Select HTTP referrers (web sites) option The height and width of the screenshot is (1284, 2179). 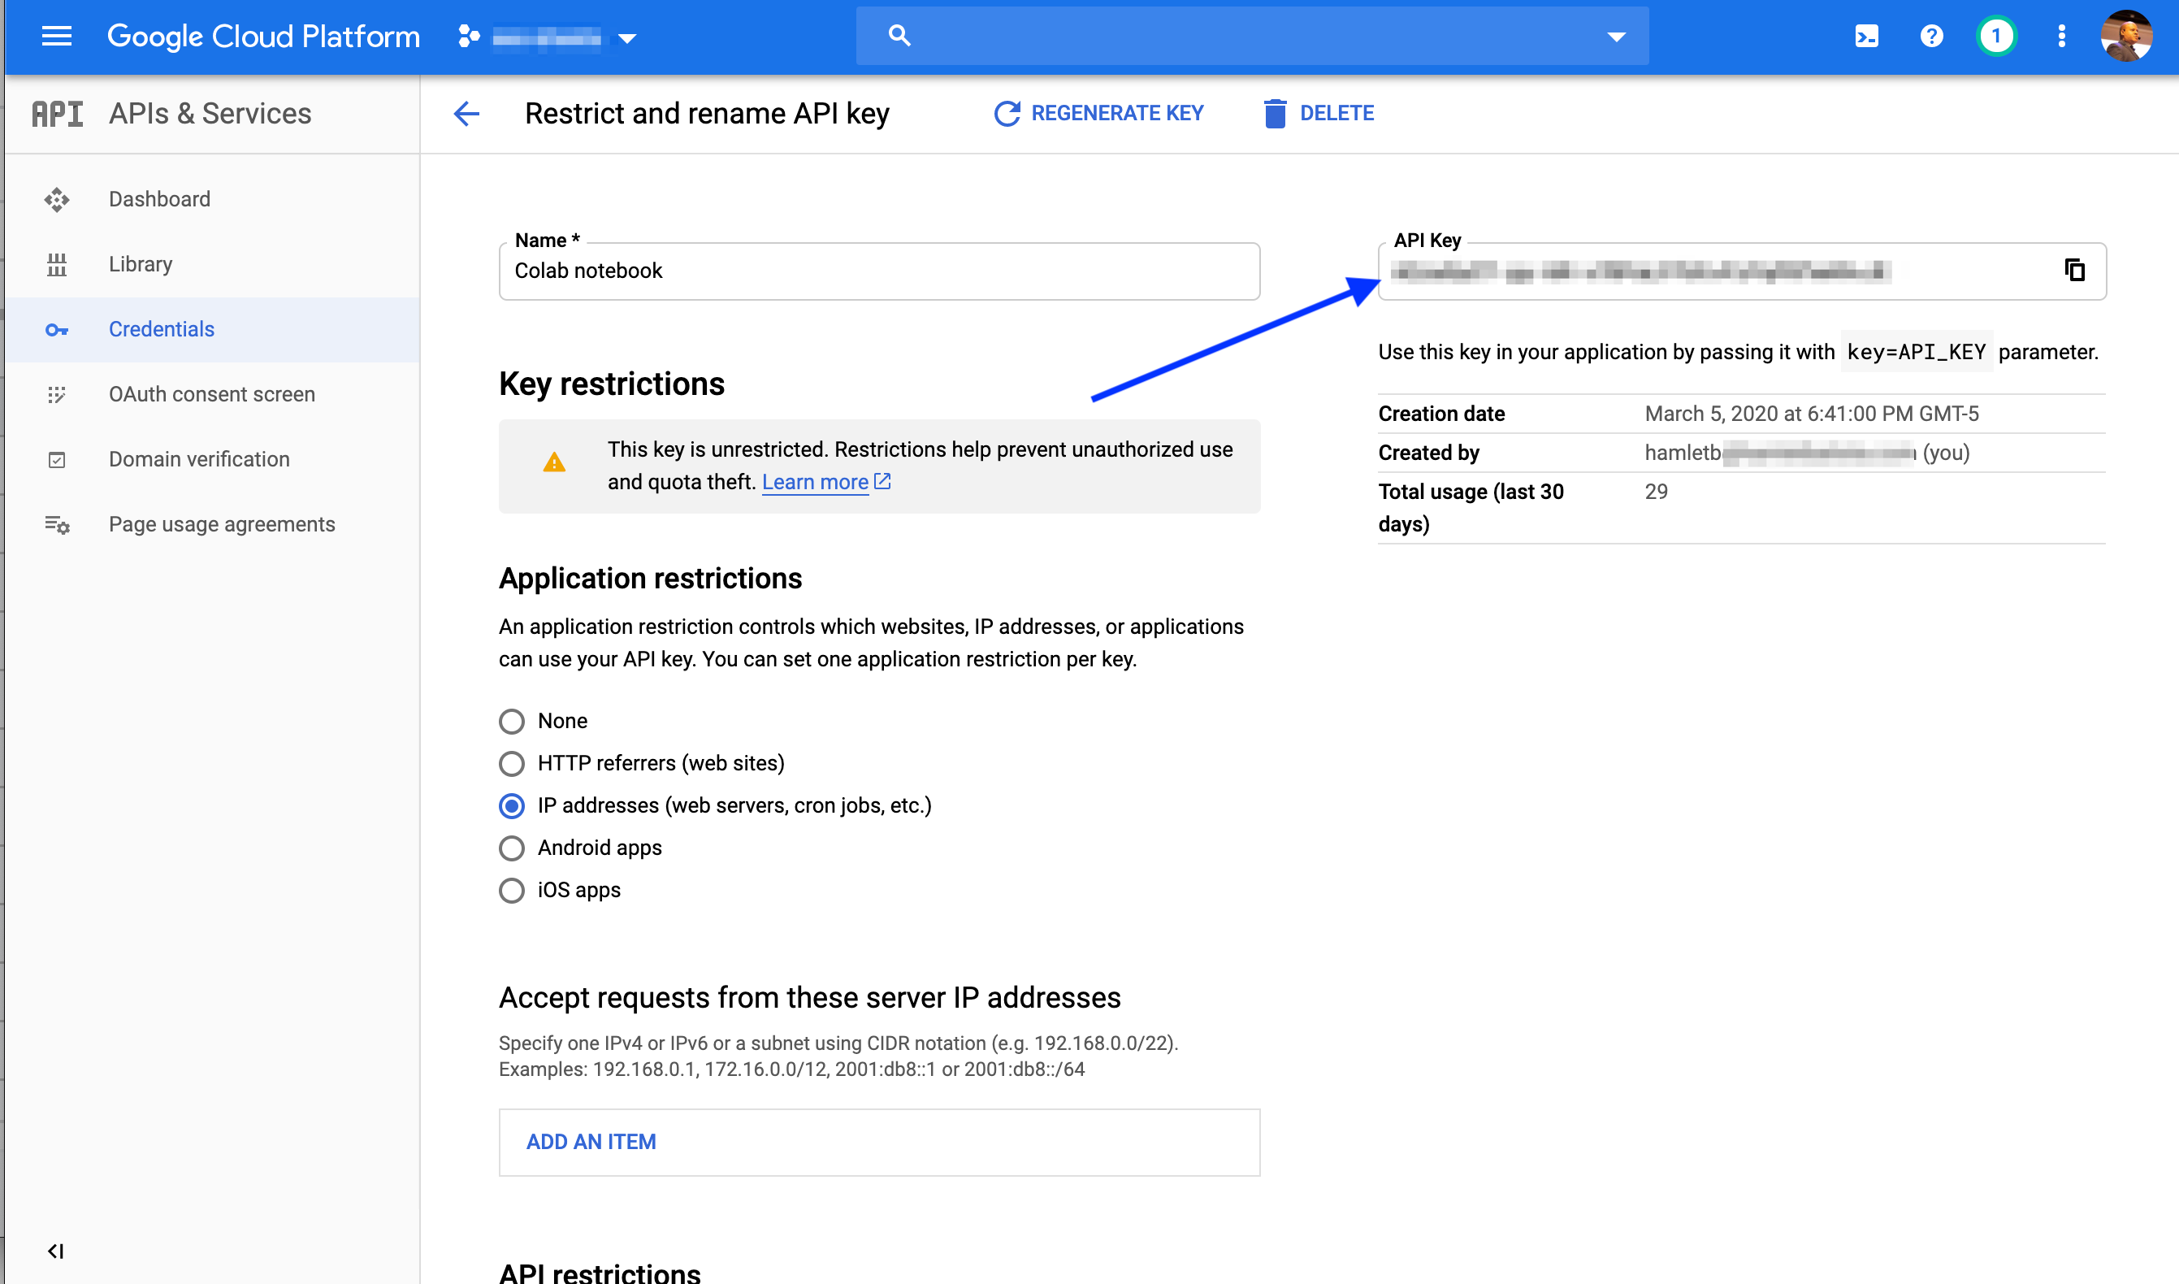click(x=512, y=763)
